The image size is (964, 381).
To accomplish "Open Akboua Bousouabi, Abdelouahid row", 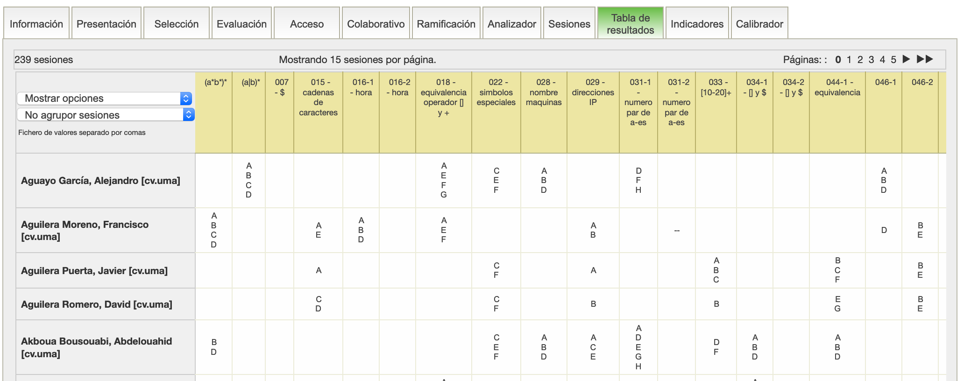I will (96, 347).
